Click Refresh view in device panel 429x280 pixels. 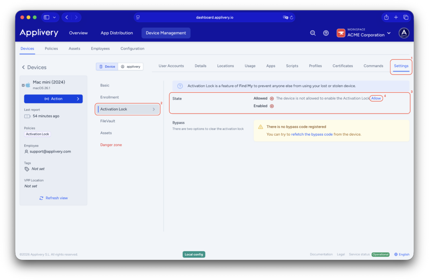click(x=53, y=198)
